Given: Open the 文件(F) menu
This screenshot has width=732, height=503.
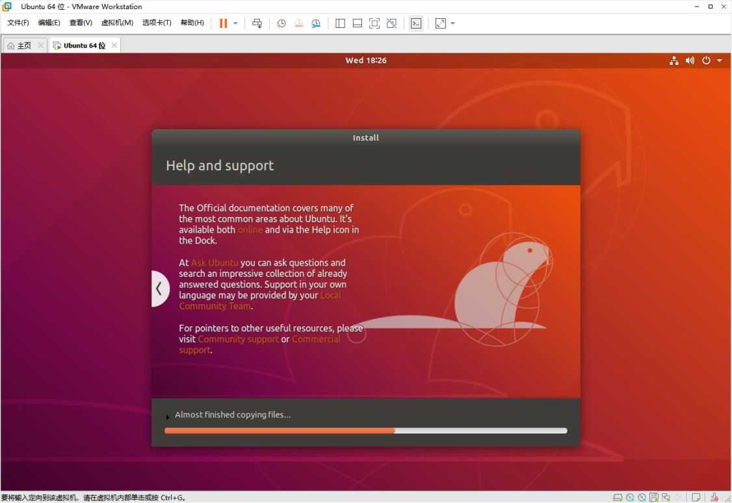Looking at the screenshot, I should click(18, 23).
